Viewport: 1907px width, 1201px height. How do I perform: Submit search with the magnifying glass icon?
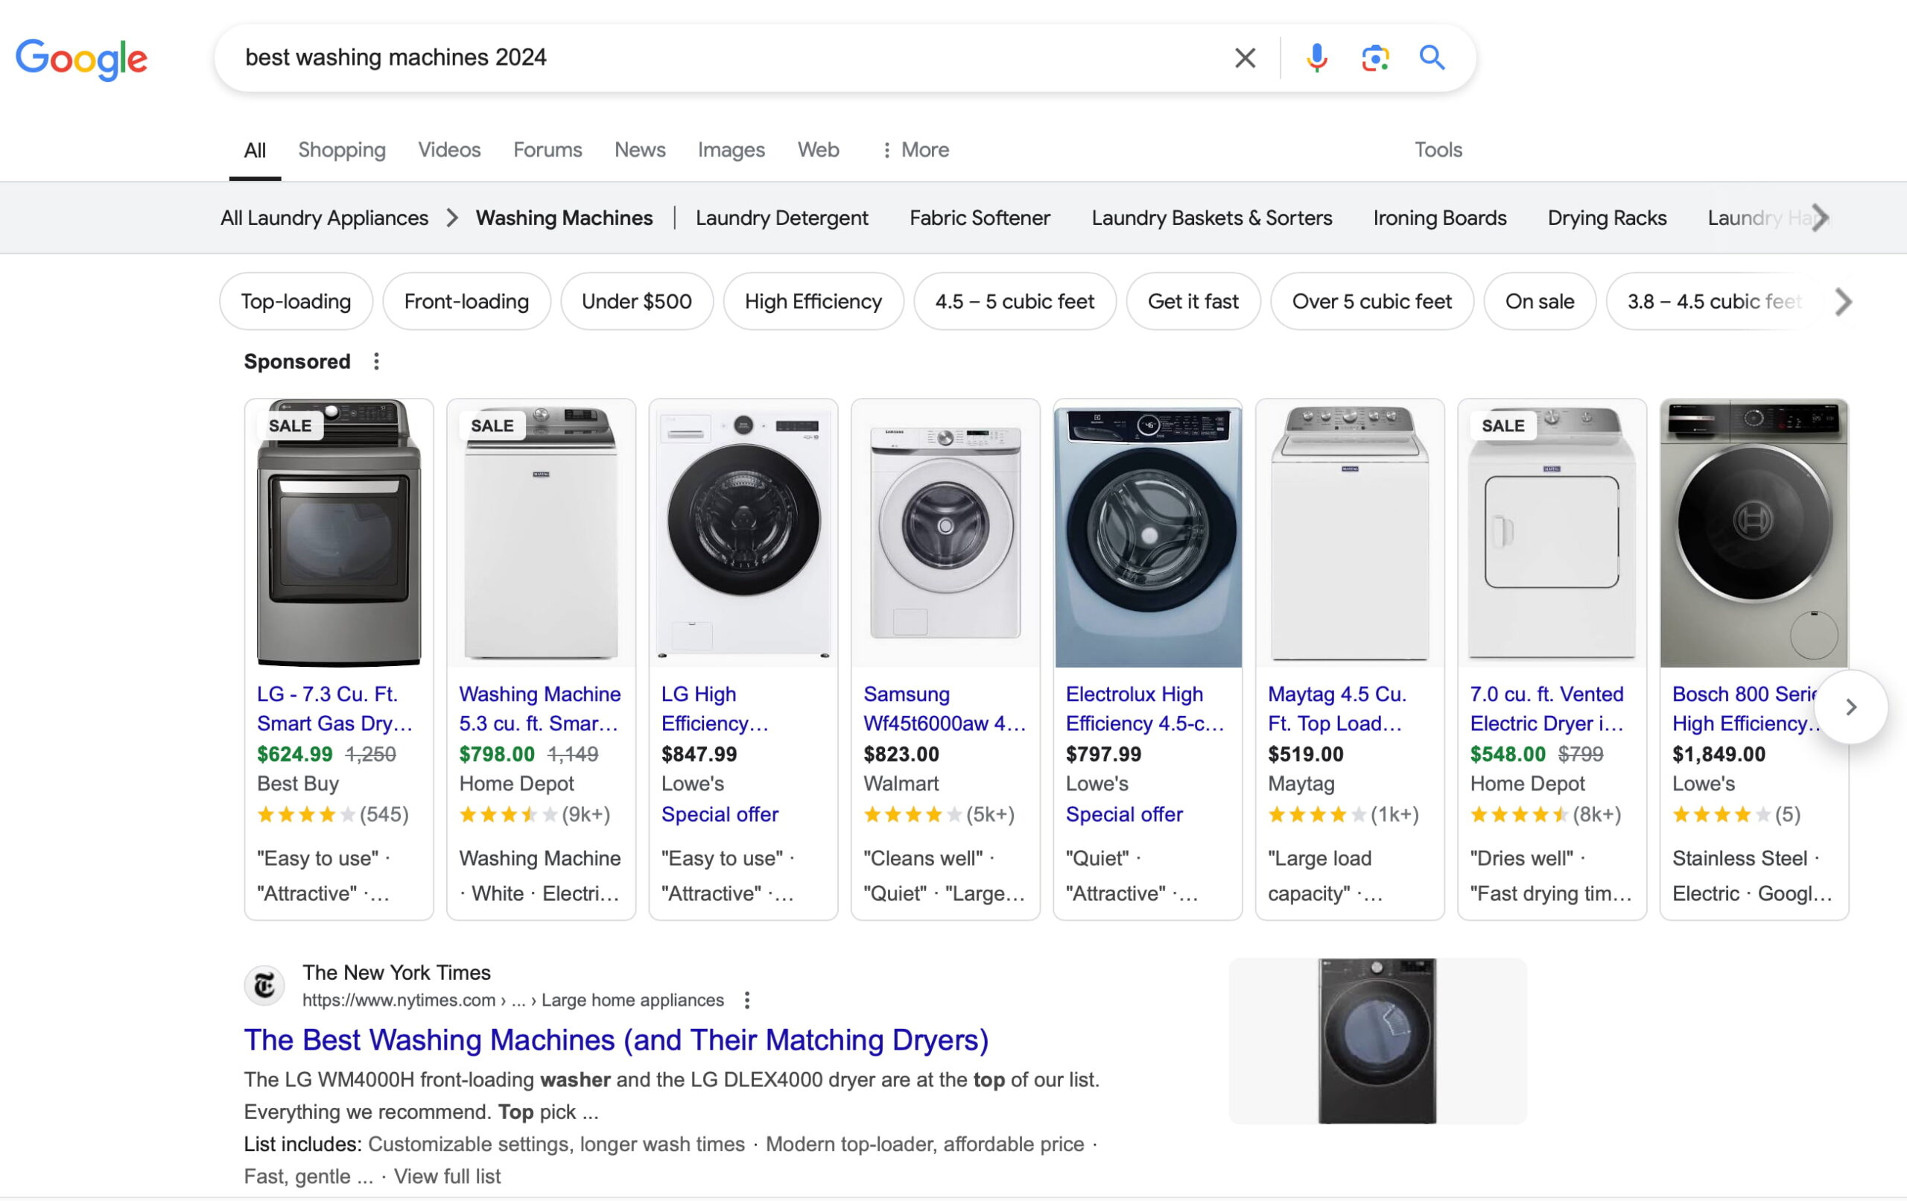1432,58
